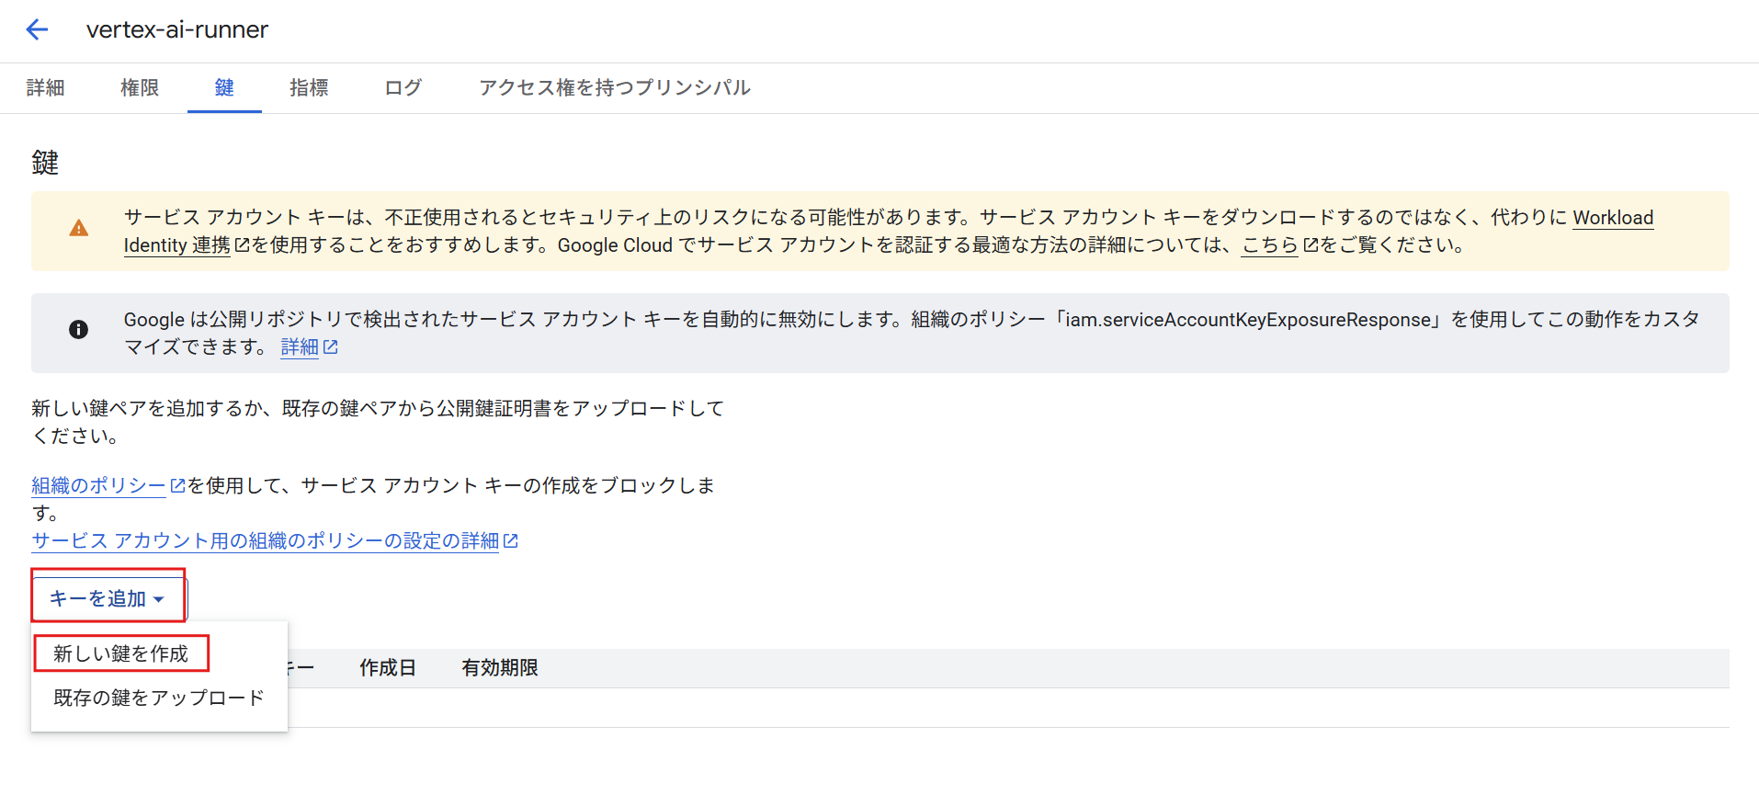Click the 組織のポリシー link
The height and width of the screenshot is (806, 1759).
point(98,486)
